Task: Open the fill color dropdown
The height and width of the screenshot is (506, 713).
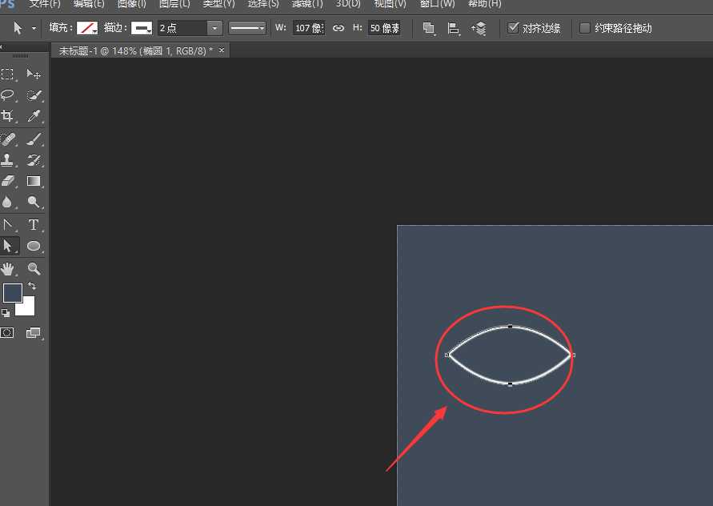Action: (86, 28)
